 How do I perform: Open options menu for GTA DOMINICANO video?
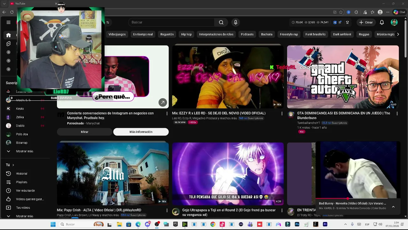397,113
